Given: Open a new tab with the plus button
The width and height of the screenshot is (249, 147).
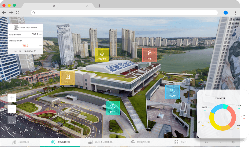Looking at the screenshot, I should click(x=99, y=6).
